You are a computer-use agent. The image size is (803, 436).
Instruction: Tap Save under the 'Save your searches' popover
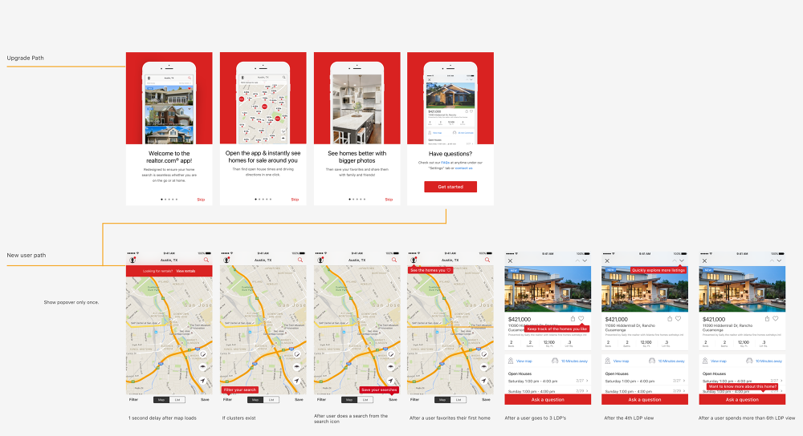[393, 400]
